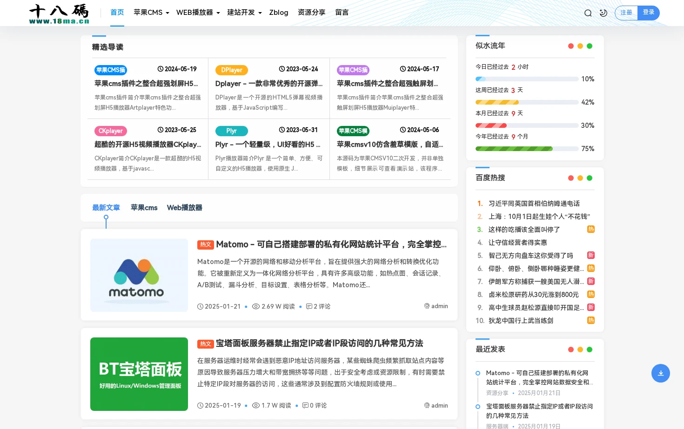Click the 注册 button

(x=626, y=13)
